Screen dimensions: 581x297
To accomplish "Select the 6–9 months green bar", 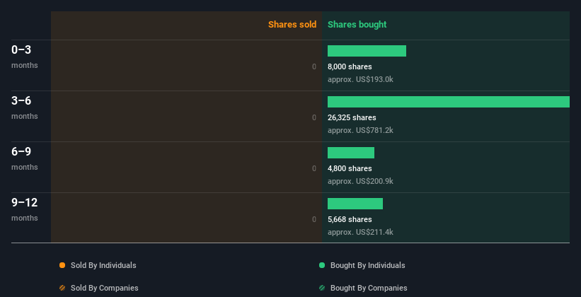I will tap(351, 153).
